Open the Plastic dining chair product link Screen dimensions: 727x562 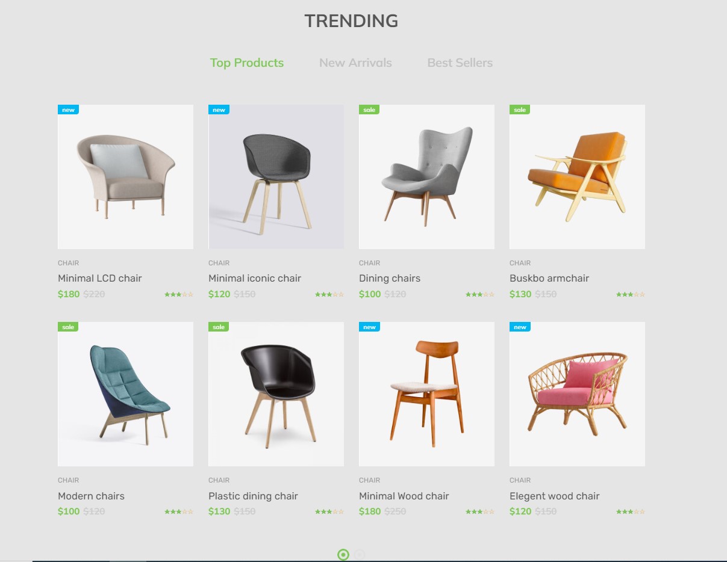coord(253,496)
